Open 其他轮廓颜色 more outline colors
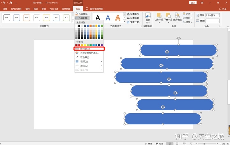This screenshot has width=230, height=146. [89, 53]
